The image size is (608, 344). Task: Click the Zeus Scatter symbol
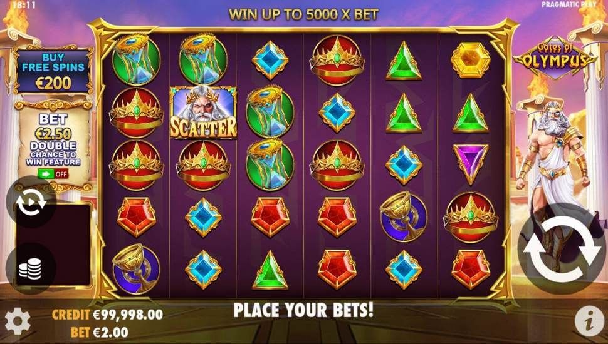[x=203, y=113]
